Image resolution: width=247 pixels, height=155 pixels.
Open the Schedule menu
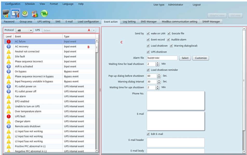click(x=30, y=4)
